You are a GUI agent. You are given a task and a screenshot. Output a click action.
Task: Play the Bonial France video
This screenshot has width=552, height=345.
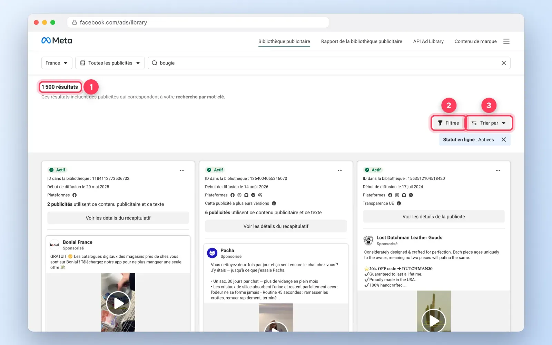118,303
